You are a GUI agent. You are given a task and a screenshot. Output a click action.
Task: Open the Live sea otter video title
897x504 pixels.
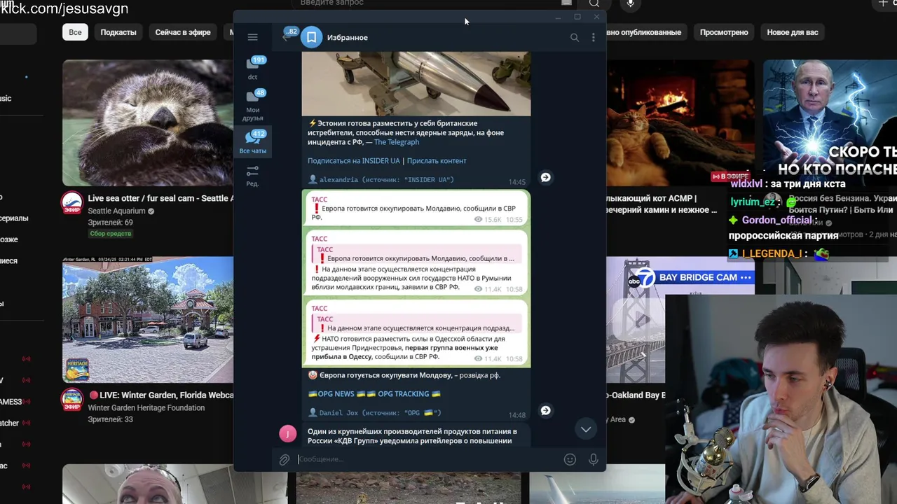160,198
